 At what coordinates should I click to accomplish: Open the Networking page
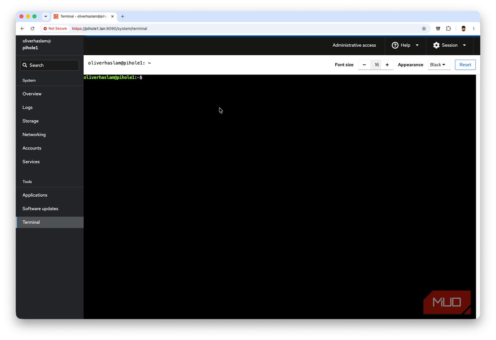(x=50, y=135)
